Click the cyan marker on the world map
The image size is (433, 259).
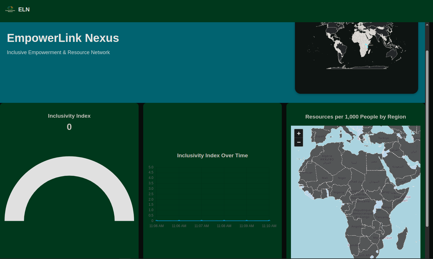(366, 44)
